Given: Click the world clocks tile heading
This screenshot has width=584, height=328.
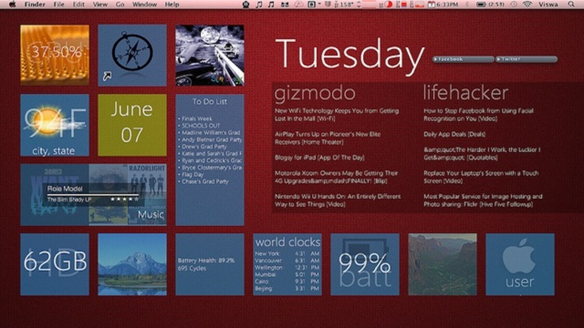Looking at the screenshot, I should click(288, 242).
